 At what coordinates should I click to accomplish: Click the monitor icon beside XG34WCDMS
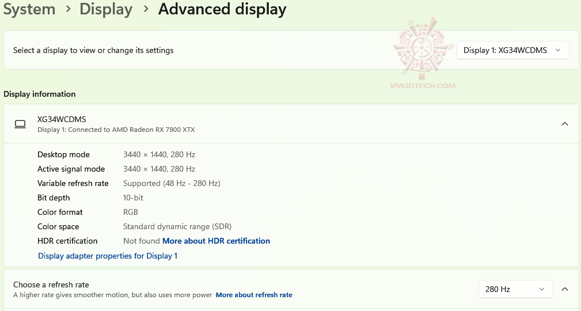(x=20, y=124)
